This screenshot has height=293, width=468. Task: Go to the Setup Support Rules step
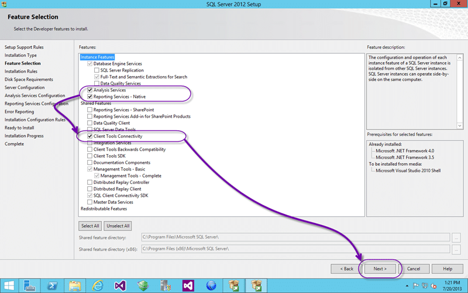[24, 47]
